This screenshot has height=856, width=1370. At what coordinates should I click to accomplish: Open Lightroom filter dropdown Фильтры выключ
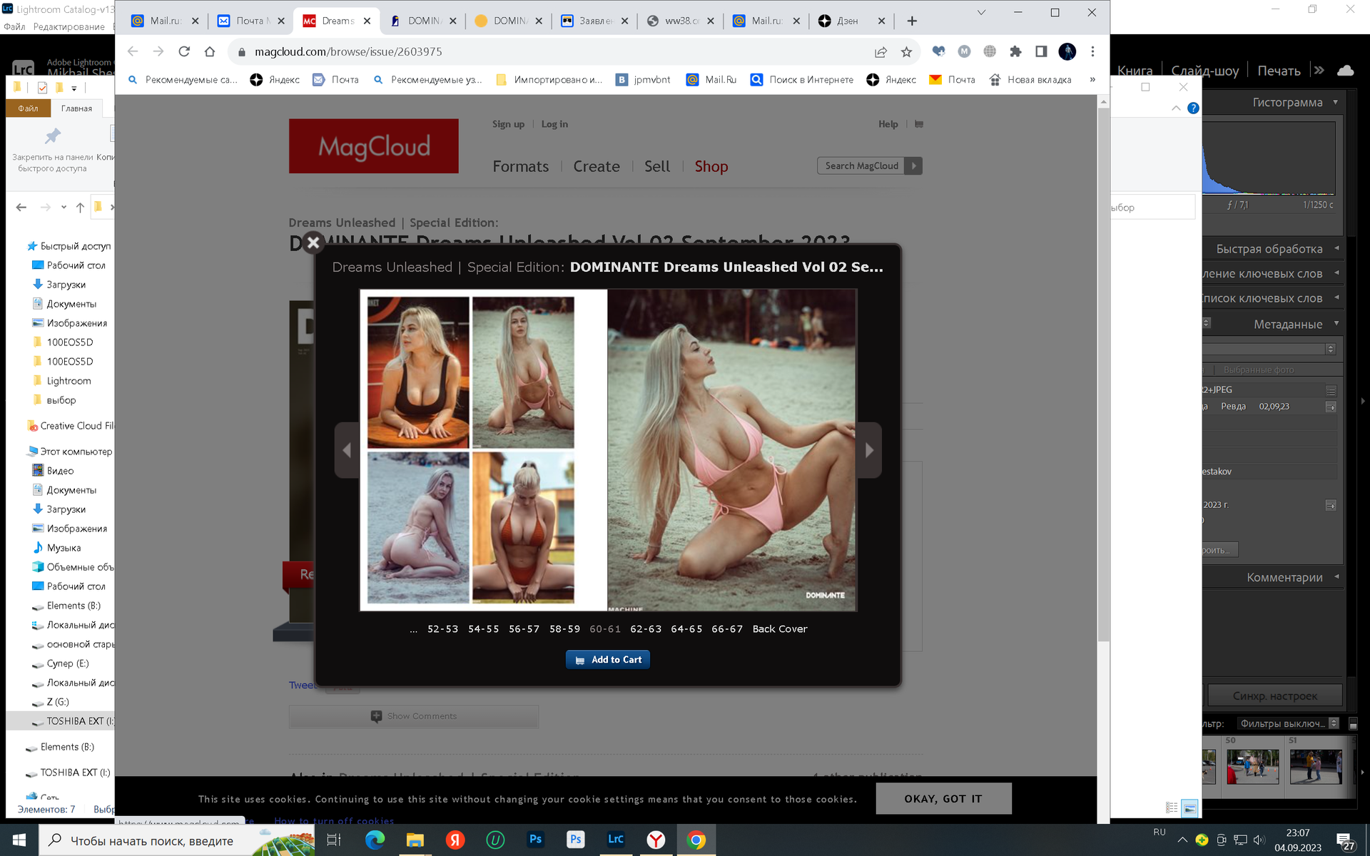(1288, 723)
